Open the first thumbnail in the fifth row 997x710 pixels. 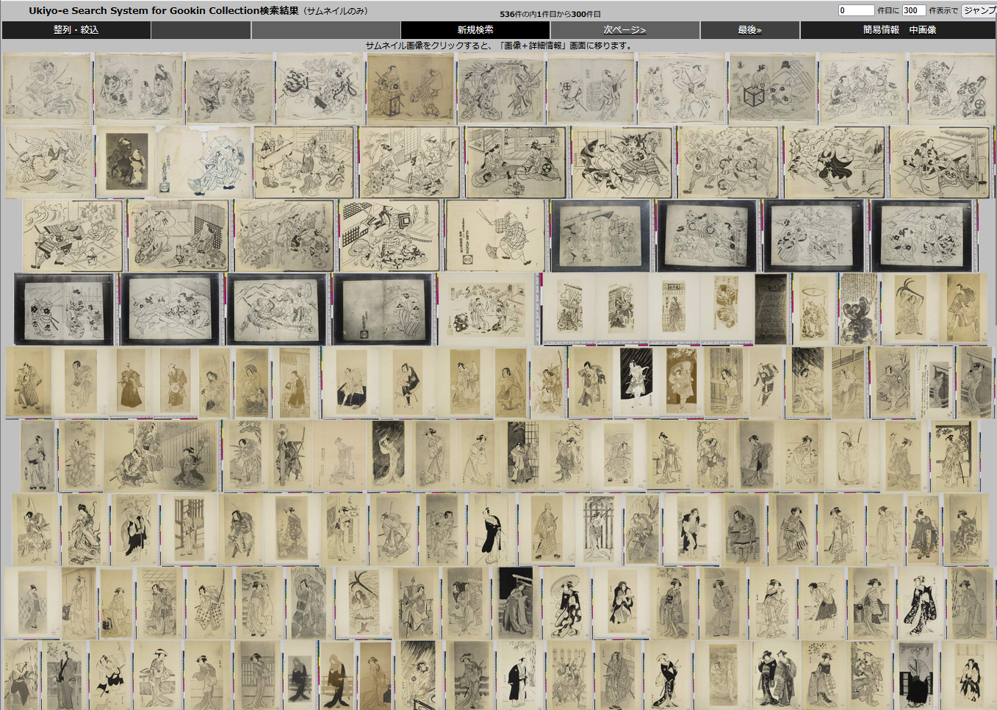tap(29, 382)
